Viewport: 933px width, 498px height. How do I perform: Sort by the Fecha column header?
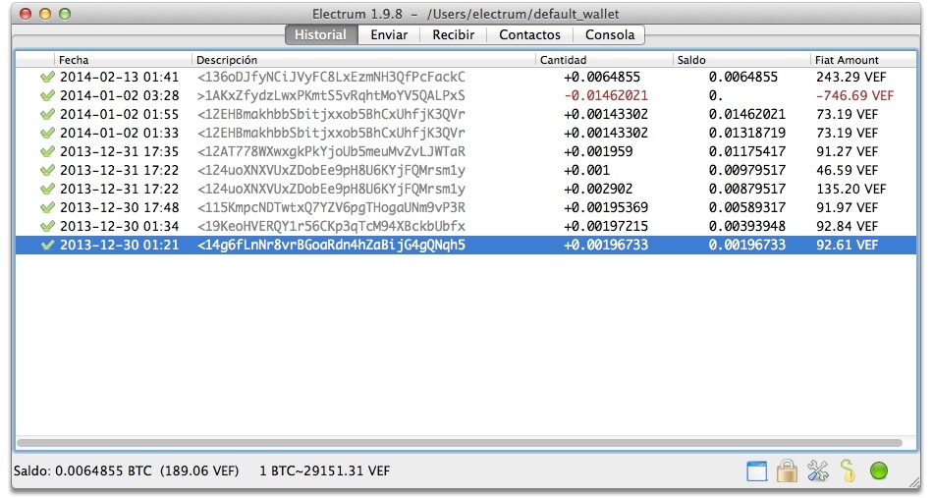(124, 60)
